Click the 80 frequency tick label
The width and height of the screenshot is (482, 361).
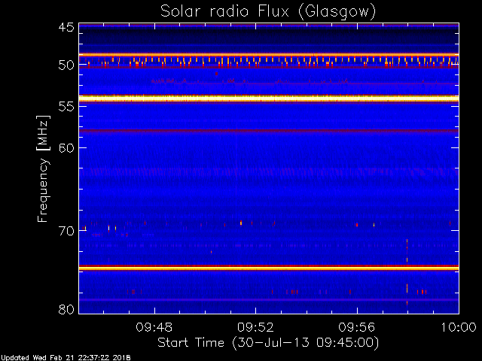(x=66, y=309)
